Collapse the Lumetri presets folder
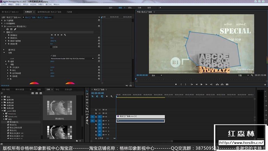This screenshot has width=268, height=151. (2, 111)
